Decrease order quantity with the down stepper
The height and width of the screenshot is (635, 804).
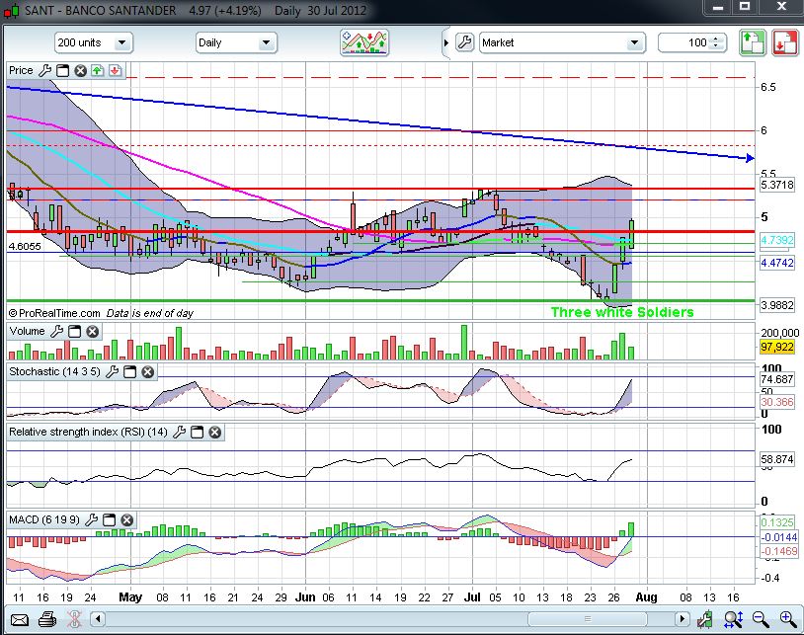coord(717,46)
